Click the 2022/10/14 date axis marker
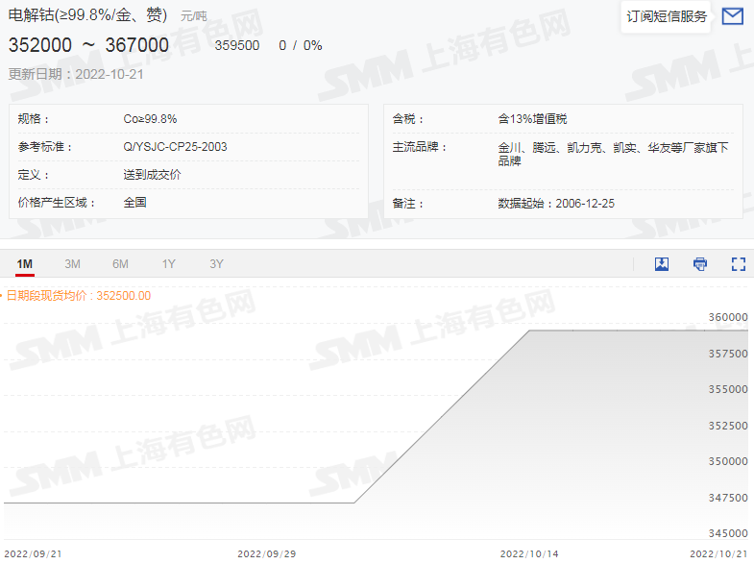The width and height of the screenshot is (754, 564). [x=529, y=553]
